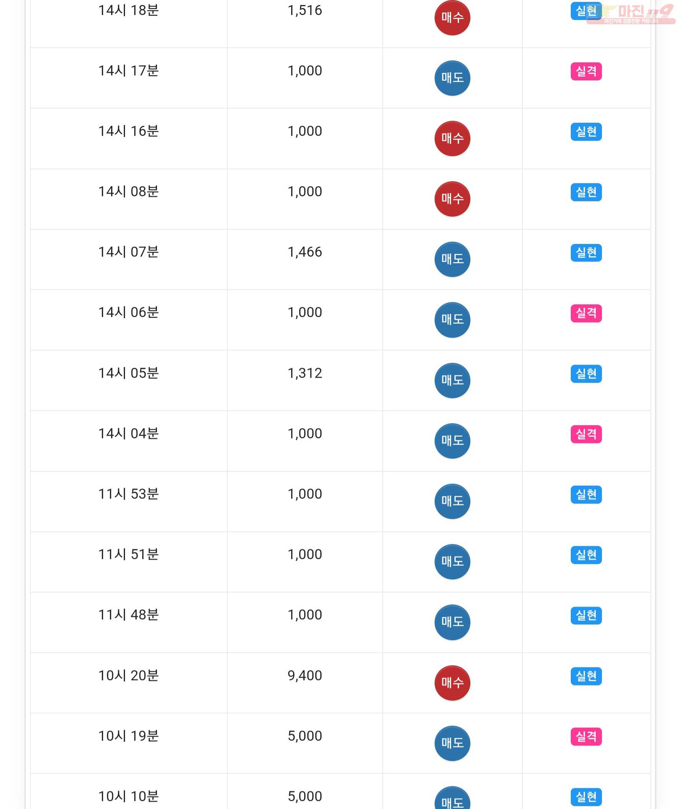Click the blue 매도 circle at 14시 17분
Screen dimensions: 680x809
452,78
